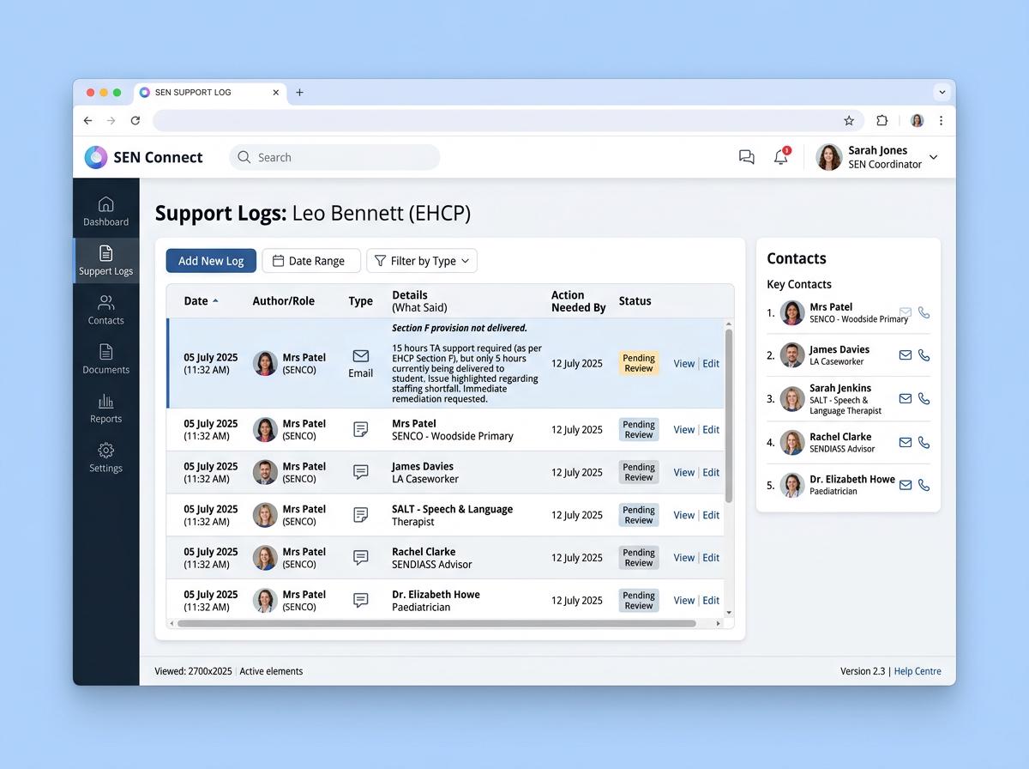Open browser extensions puzzle icon

(882, 121)
